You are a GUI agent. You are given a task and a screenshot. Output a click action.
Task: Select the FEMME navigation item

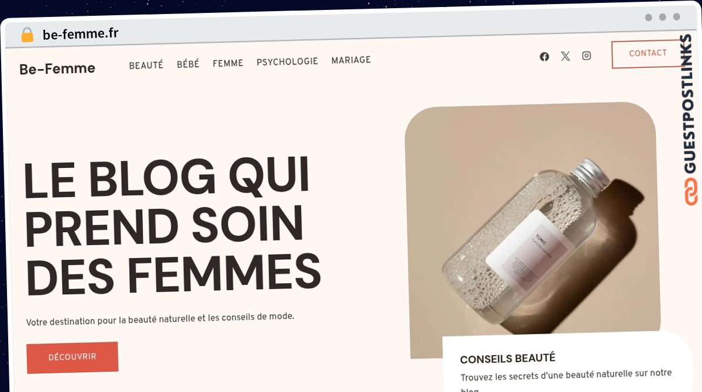(228, 63)
